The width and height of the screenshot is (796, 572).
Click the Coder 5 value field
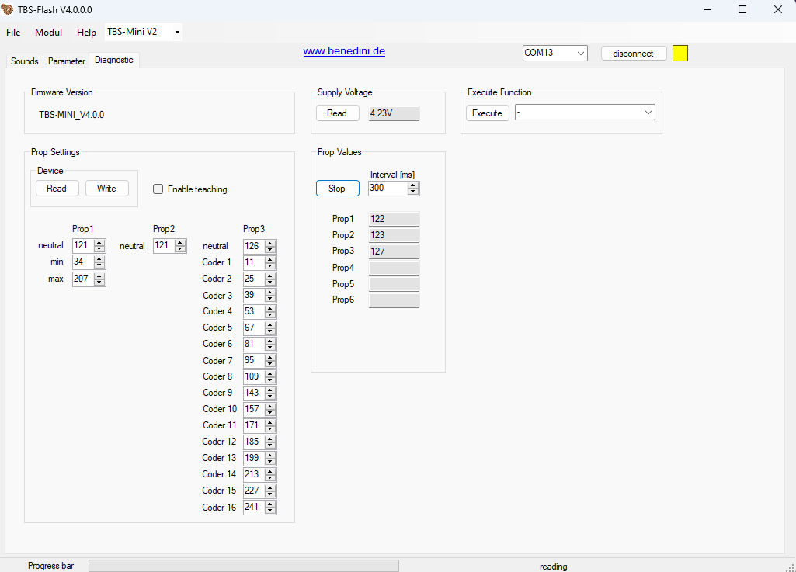(254, 328)
